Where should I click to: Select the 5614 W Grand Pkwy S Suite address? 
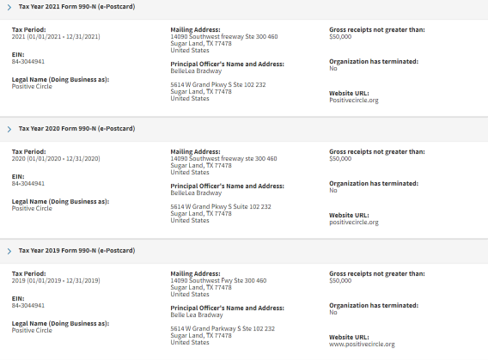[221, 206]
